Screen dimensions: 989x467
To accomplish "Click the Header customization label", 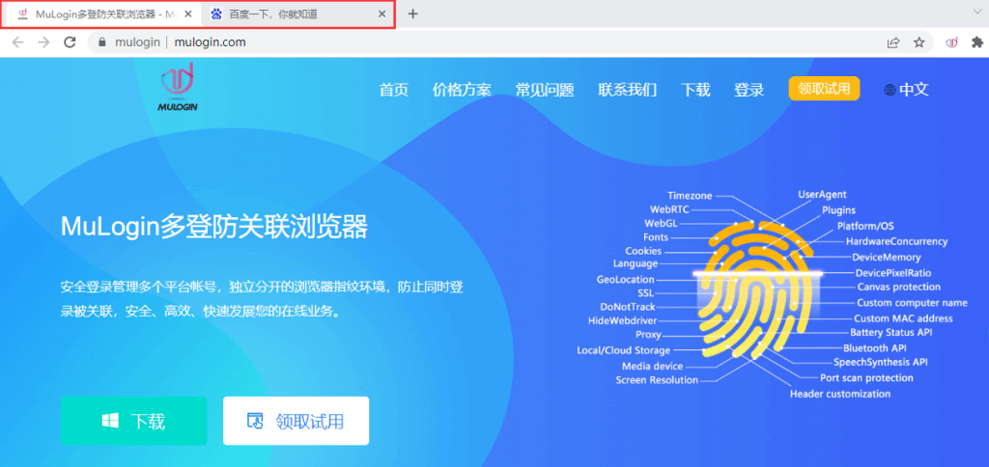I will coord(840,394).
